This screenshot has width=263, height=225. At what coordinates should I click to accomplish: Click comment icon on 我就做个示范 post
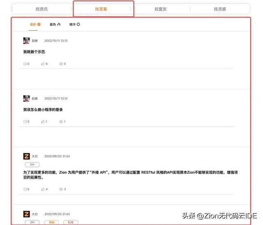(x=25, y=64)
